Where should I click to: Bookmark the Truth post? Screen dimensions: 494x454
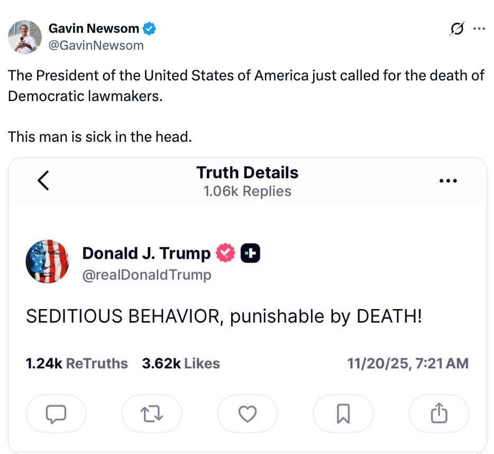point(343,414)
